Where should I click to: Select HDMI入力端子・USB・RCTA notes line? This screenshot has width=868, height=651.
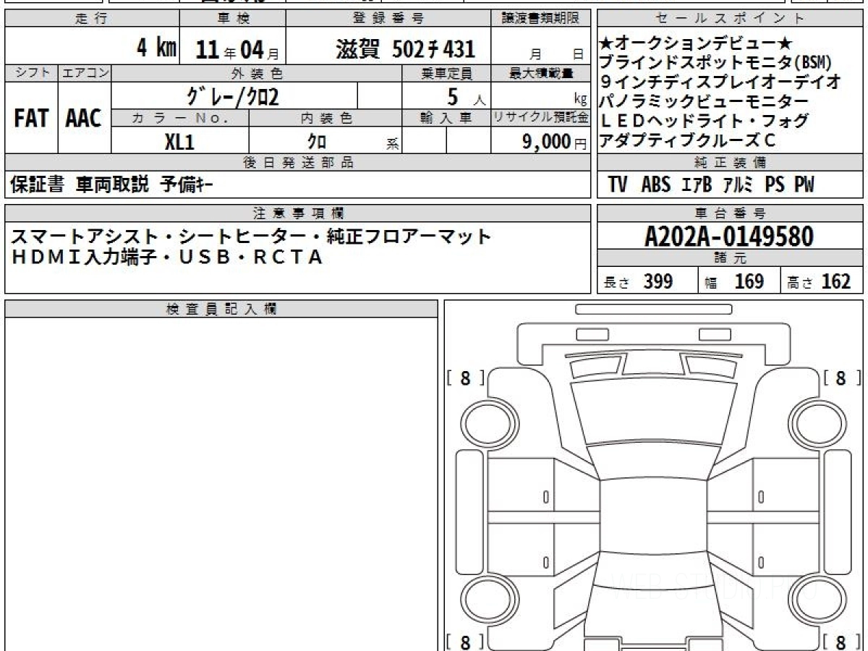click(166, 257)
